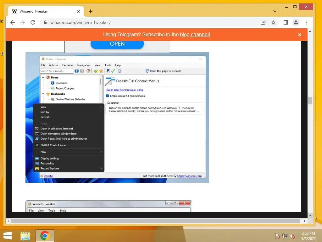Click the Chrome forward arrow
322x242 pixels.
click(23, 22)
